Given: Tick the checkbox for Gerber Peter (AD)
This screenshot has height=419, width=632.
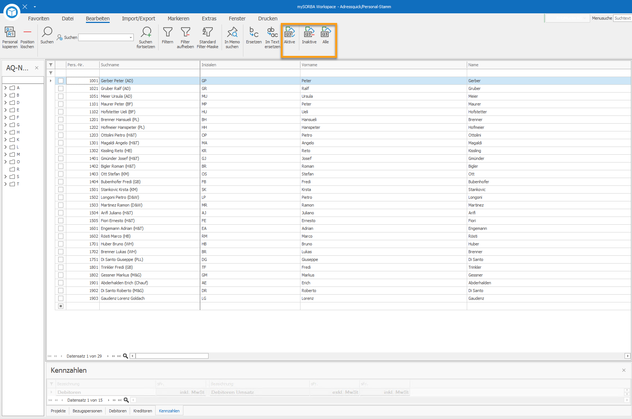Looking at the screenshot, I should (x=61, y=81).
